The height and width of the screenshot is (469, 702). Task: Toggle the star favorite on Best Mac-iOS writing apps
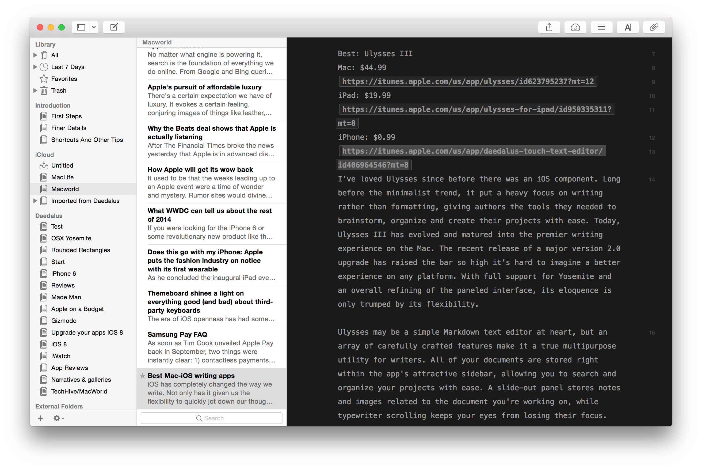click(x=142, y=375)
